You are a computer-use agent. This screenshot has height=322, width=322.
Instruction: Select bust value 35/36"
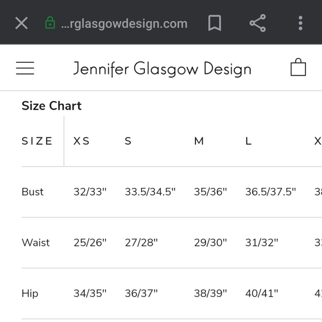(210, 192)
